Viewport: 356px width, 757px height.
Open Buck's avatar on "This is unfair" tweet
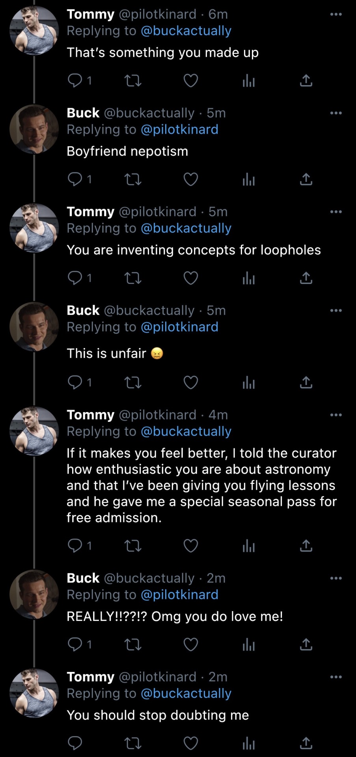click(x=34, y=326)
